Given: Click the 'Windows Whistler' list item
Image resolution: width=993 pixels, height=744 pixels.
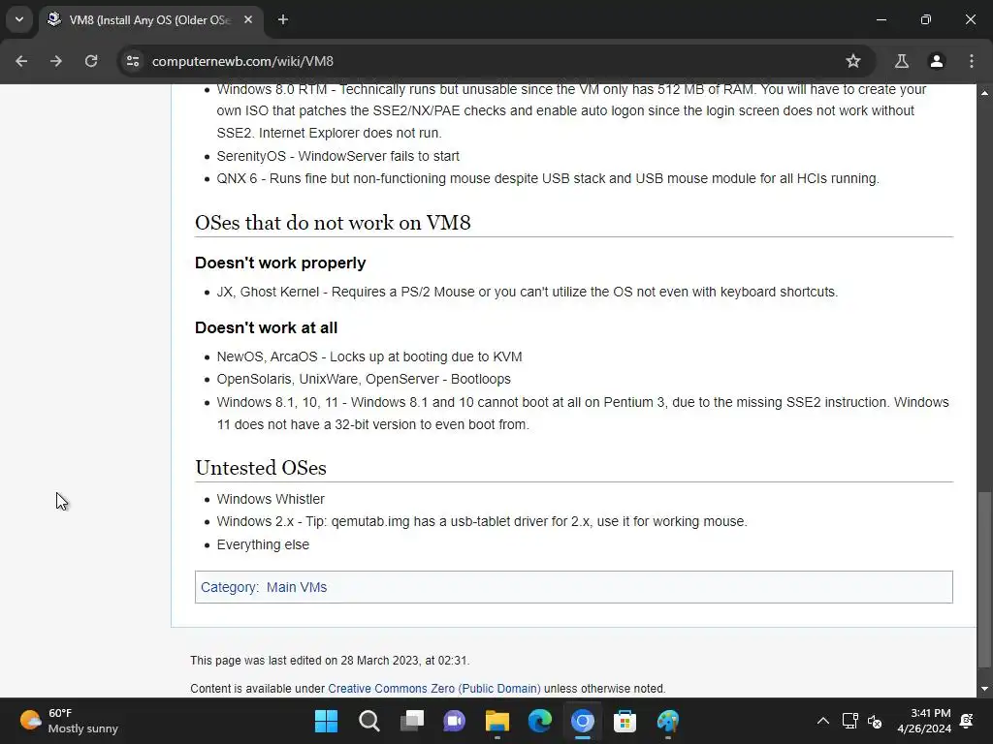Looking at the screenshot, I should [x=271, y=499].
